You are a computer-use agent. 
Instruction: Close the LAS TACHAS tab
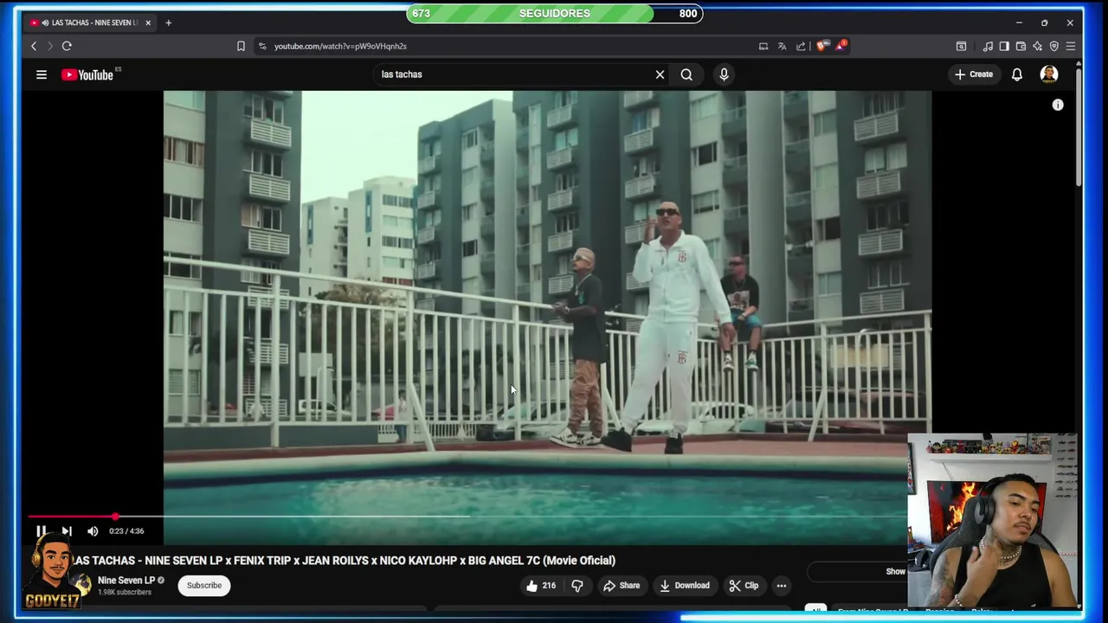(x=148, y=22)
